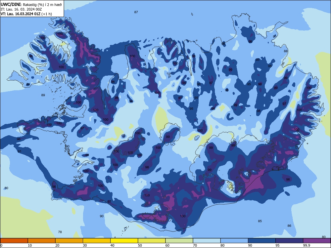331x248 pixels.
Task: Click the 'VT: Lau. 16.03.2024 01Z (+1 h)' line
Action: point(26,14)
